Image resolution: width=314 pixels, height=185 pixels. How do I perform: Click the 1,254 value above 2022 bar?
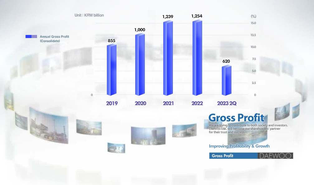197,16
